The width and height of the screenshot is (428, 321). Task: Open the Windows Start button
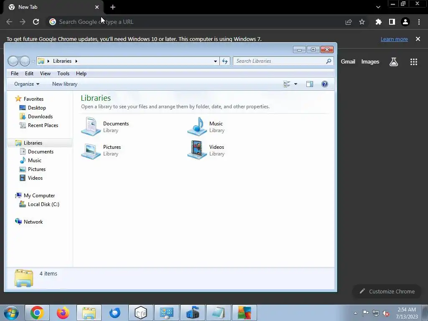click(11, 313)
